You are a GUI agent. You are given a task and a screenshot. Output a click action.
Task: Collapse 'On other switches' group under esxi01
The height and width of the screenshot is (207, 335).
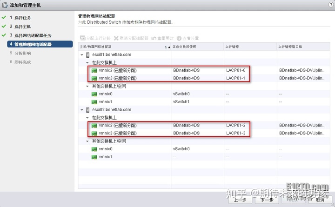[87, 87]
